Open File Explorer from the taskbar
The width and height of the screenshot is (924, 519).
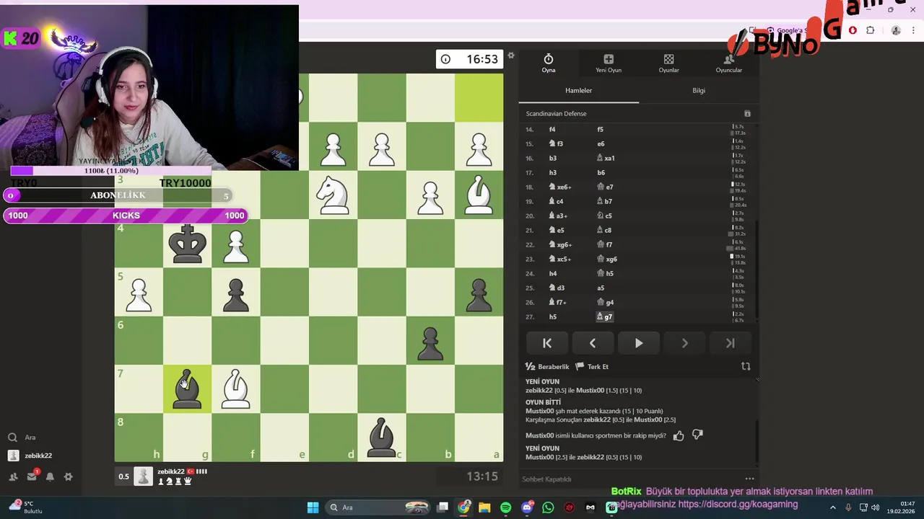point(484,507)
